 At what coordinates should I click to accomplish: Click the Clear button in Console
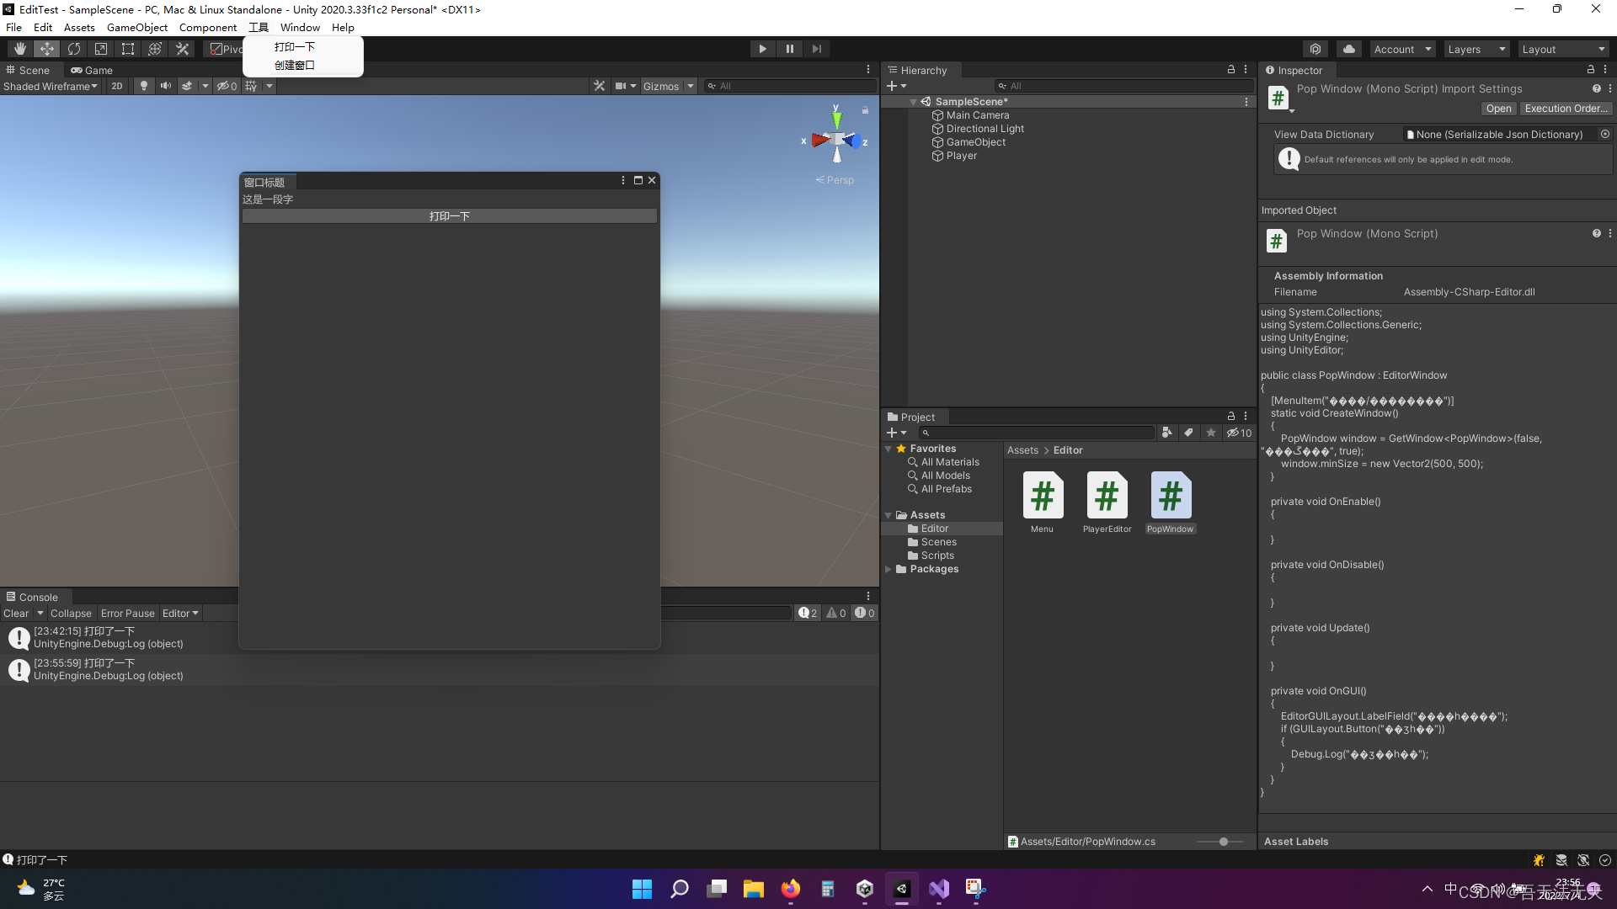click(x=14, y=612)
